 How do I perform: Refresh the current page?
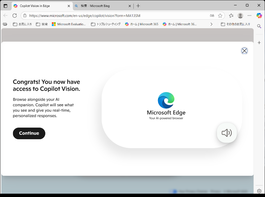point(15,16)
